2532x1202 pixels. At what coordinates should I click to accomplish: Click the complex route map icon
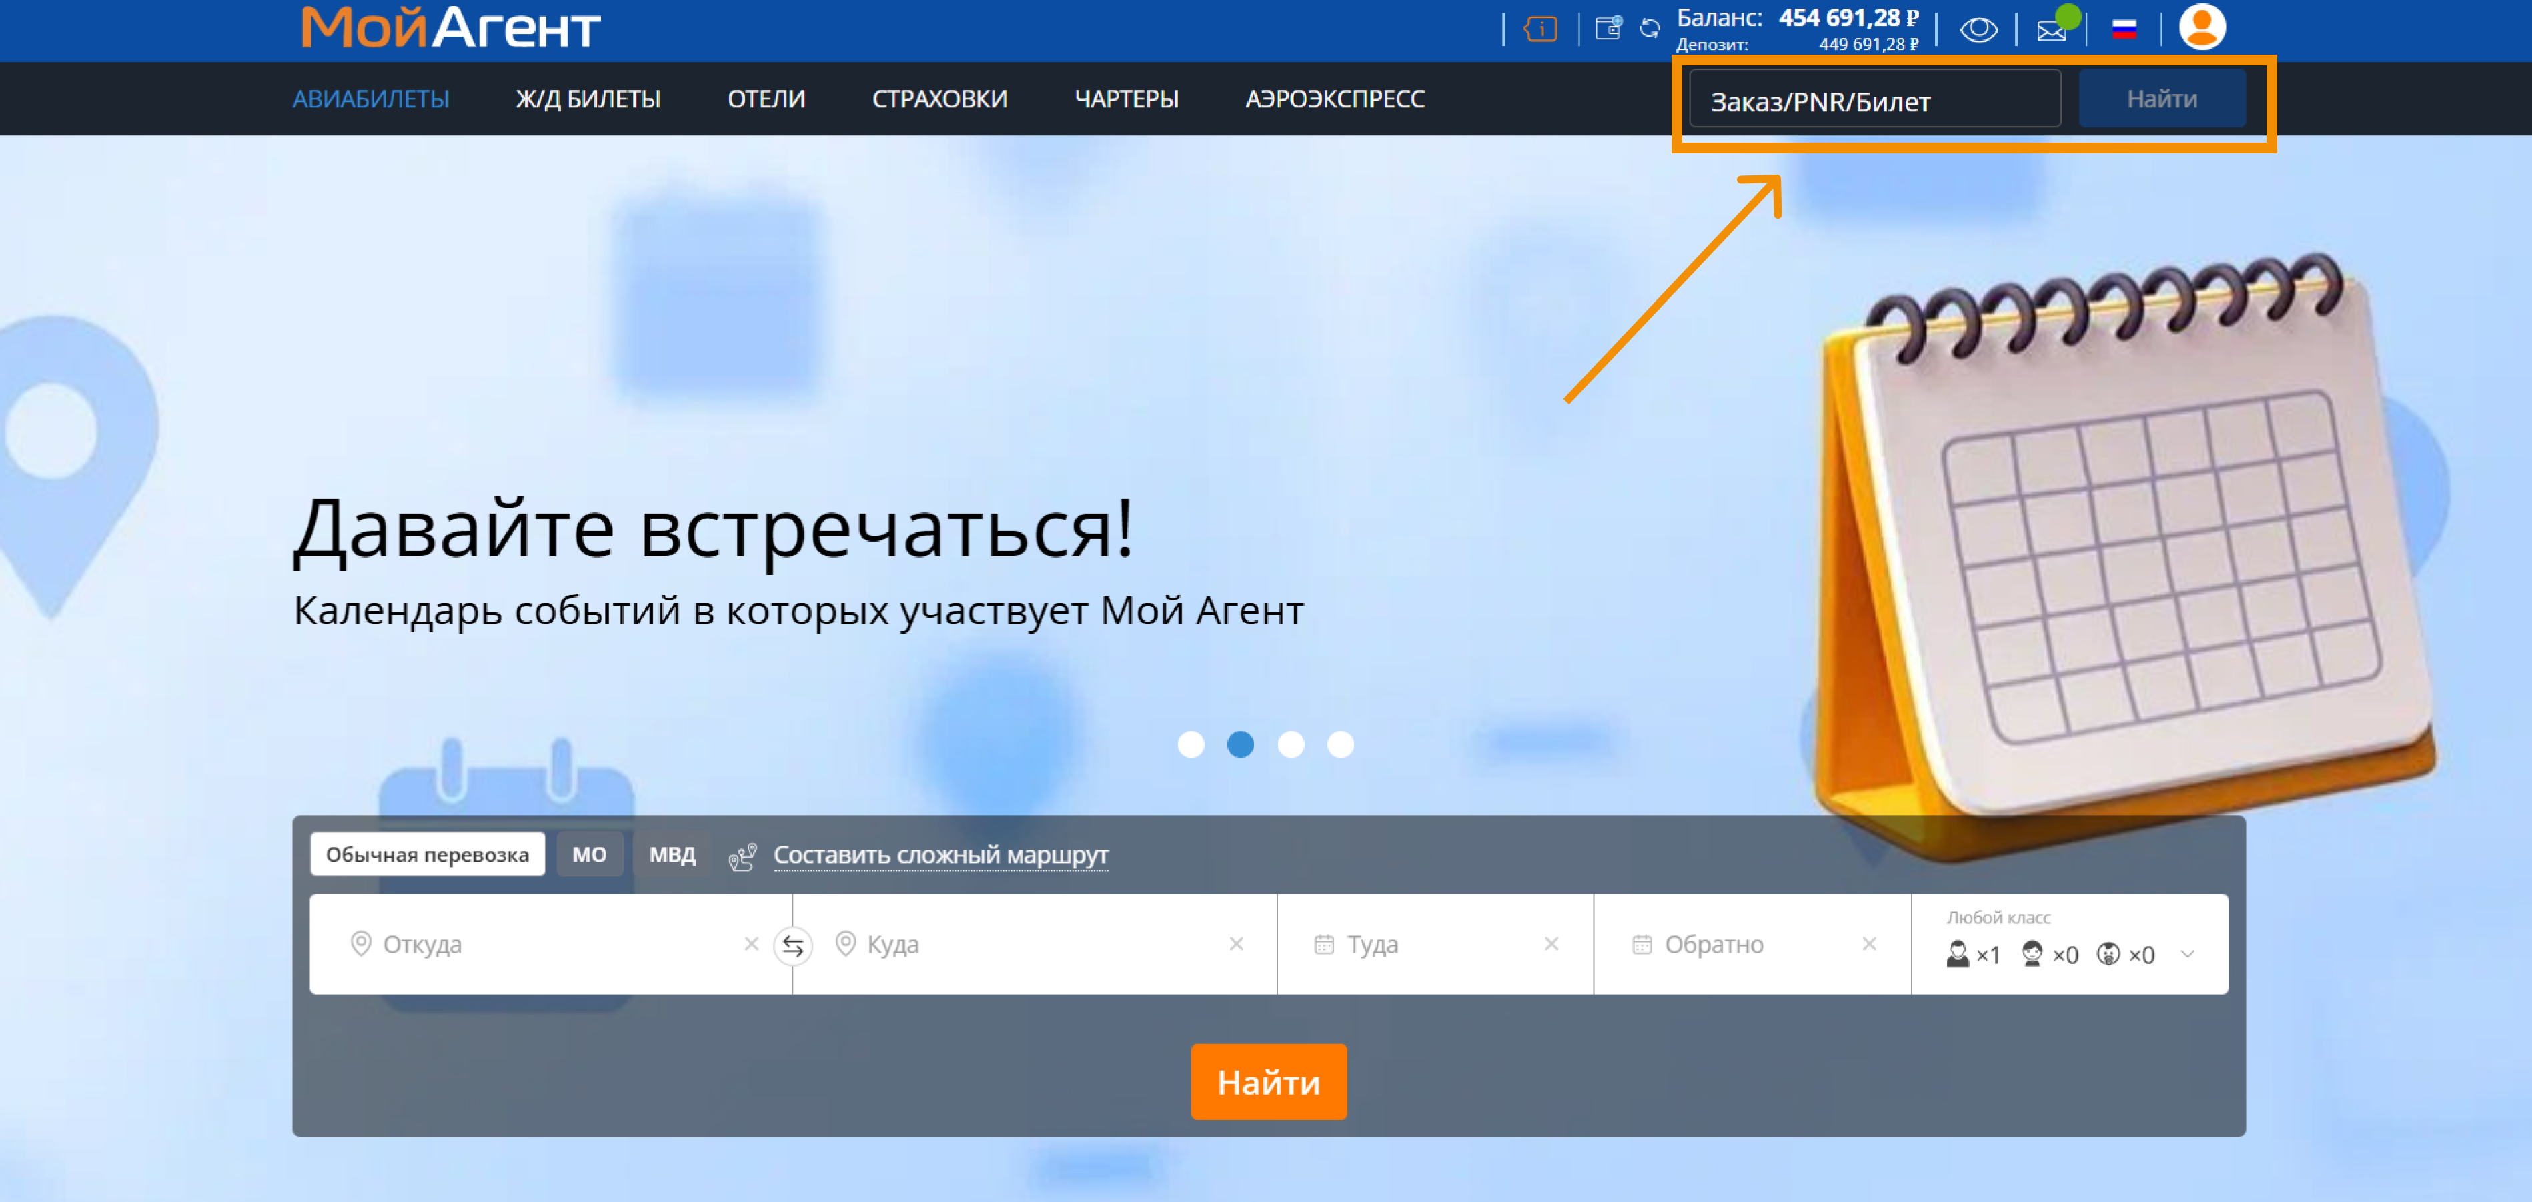742,856
